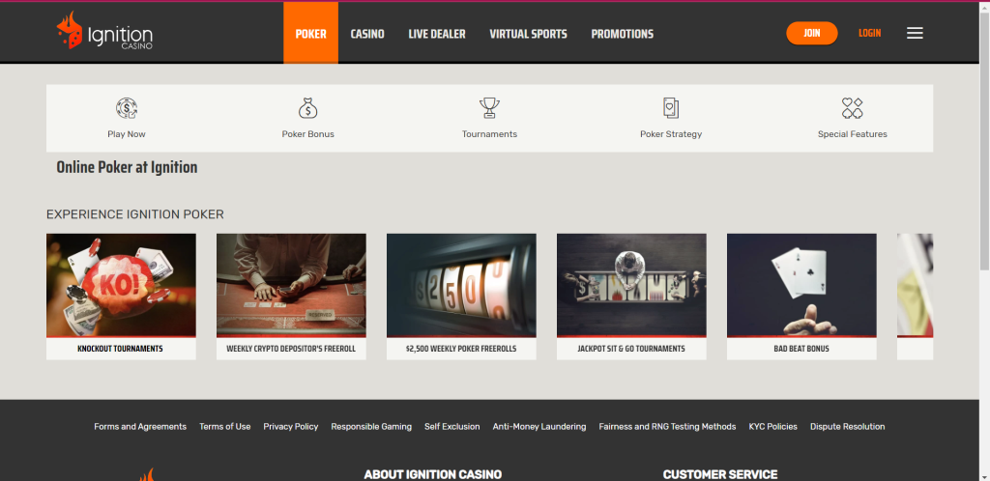Open the Terms of Use footer link
Image resolution: width=990 pixels, height=481 pixels.
[224, 427]
